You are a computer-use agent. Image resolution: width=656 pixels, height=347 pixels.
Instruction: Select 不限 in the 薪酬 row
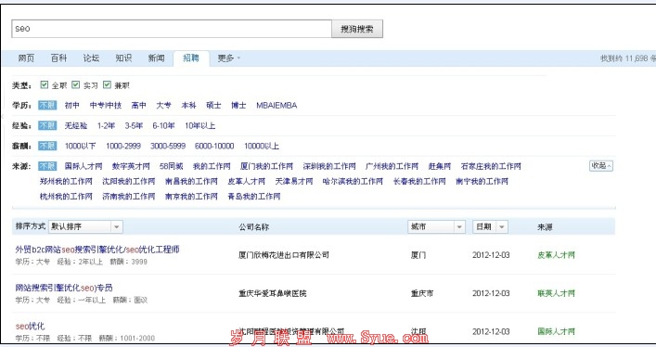[47, 146]
